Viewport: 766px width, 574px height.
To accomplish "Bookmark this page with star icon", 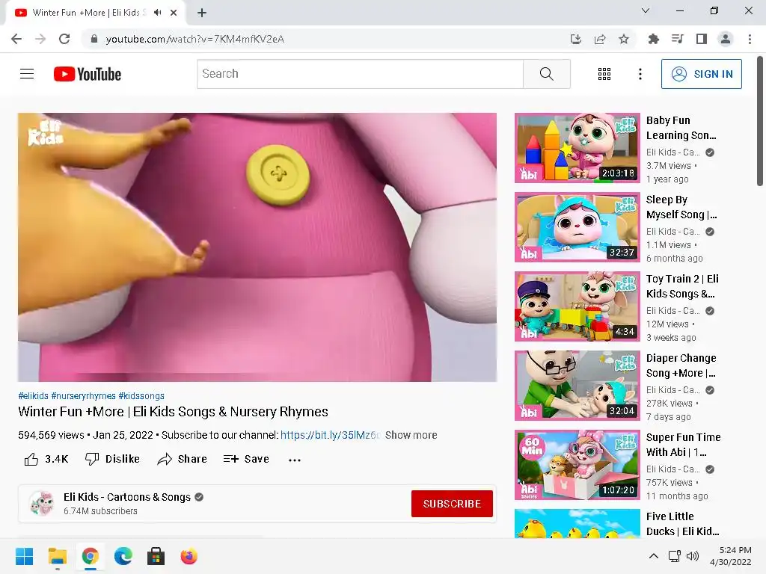I will [x=624, y=39].
